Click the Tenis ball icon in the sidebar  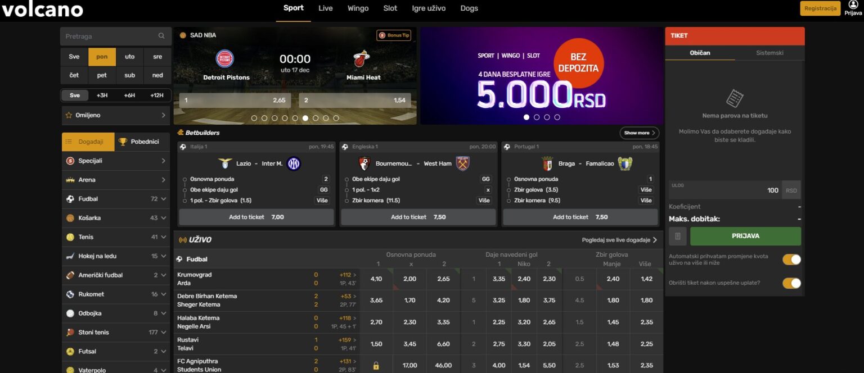point(72,236)
